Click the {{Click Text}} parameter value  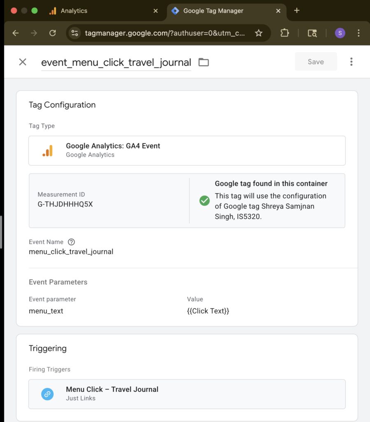[x=208, y=311]
